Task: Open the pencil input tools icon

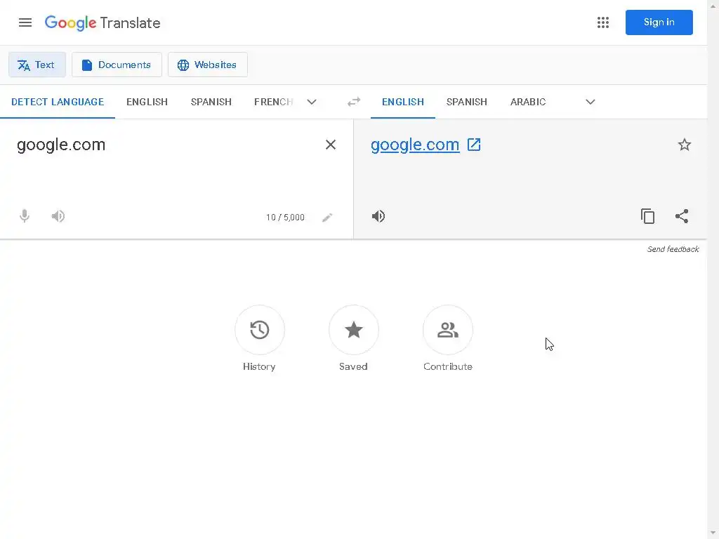Action: pos(327,218)
